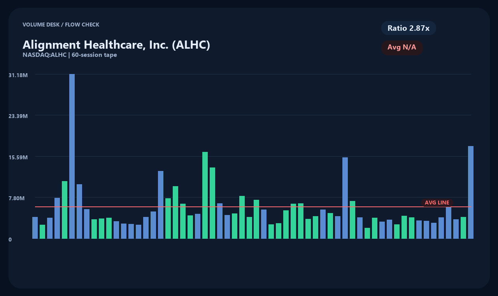Click the 23.39M axis label
This screenshot has width=498, height=296.
click(x=18, y=116)
